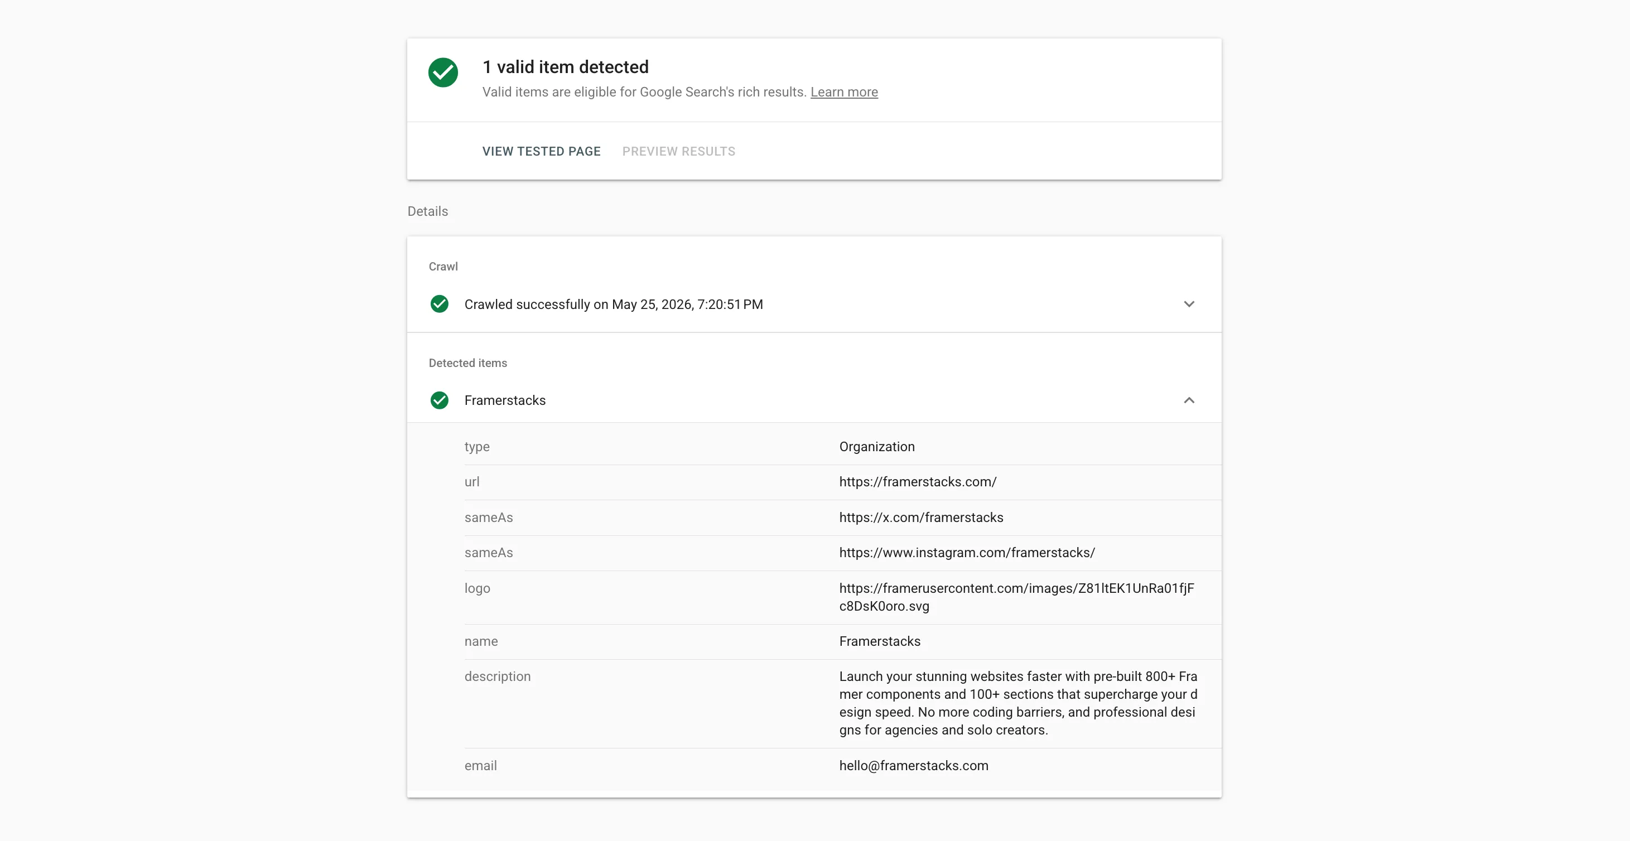
Task: Click the Framerstacks name value
Action: click(880, 642)
